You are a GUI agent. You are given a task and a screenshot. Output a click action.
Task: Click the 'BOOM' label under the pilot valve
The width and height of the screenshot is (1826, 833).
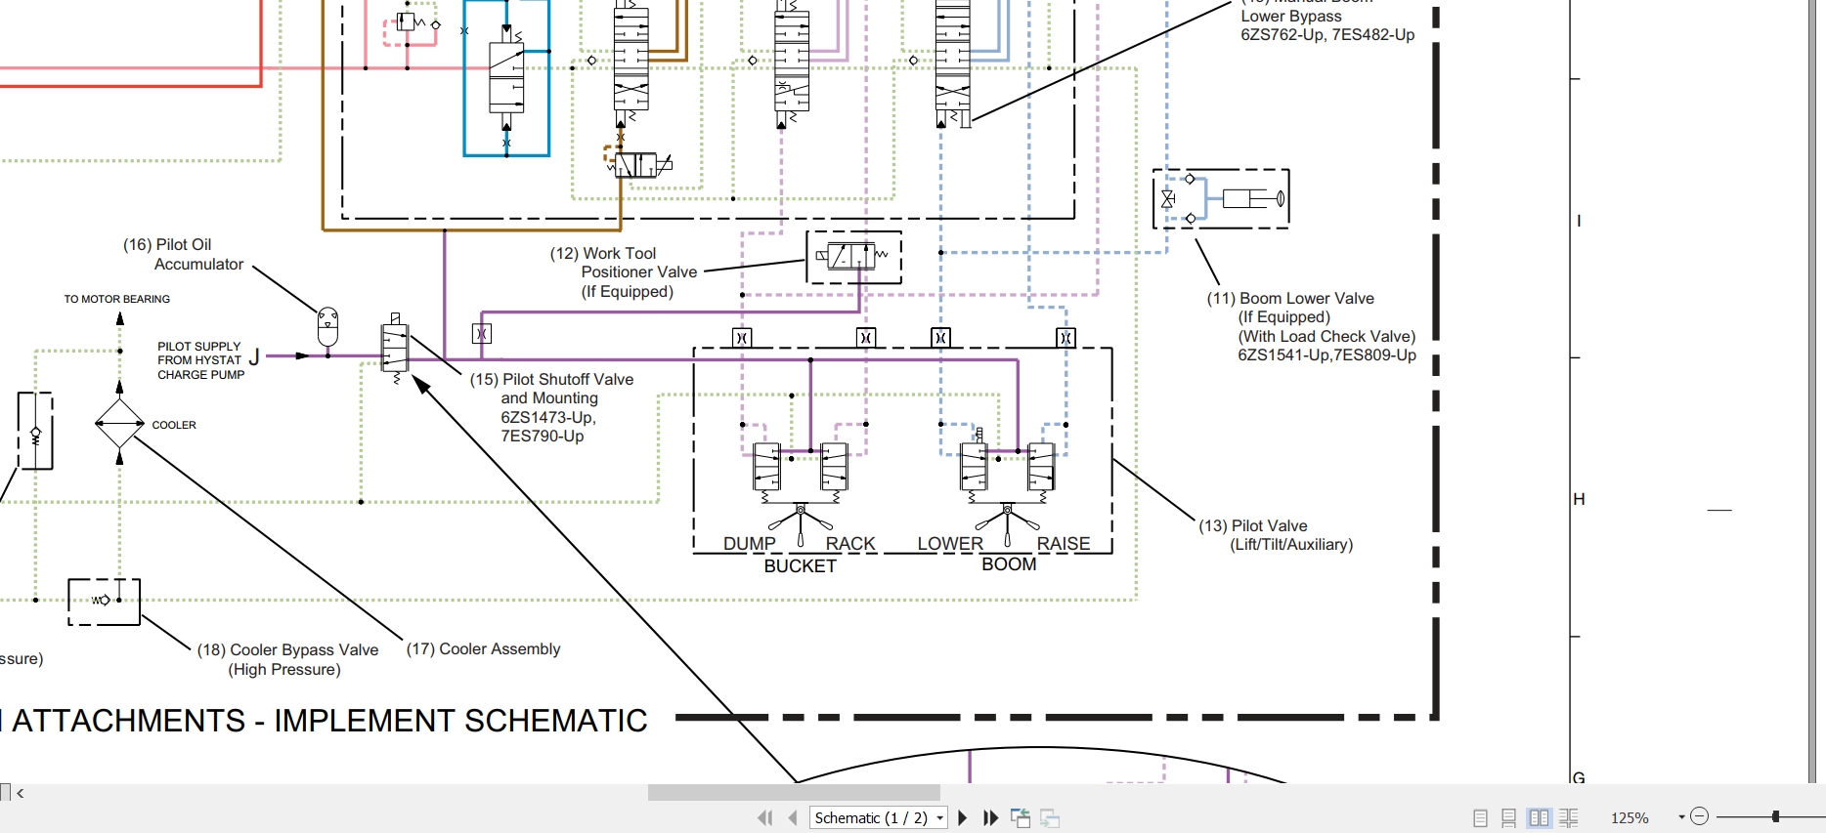point(1009,564)
